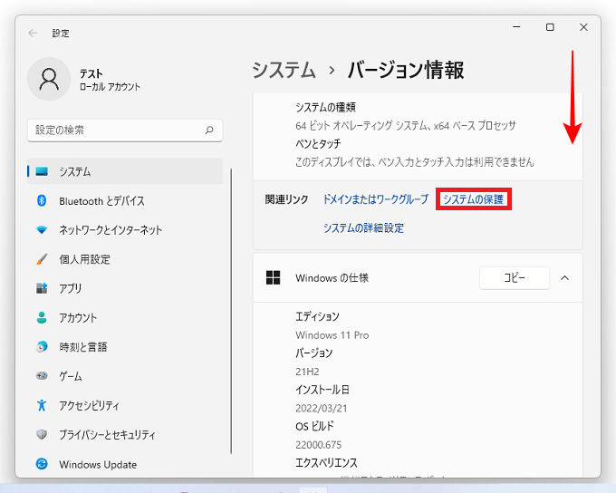Click the 個人用設定 paintbrush icon

pyautogui.click(x=42, y=259)
